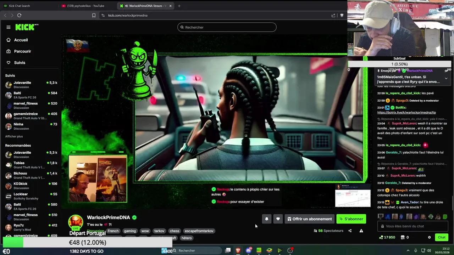Show hidden system tray icons chevron
Viewport: 454px width, 255px height.
pyautogui.click(x=408, y=250)
